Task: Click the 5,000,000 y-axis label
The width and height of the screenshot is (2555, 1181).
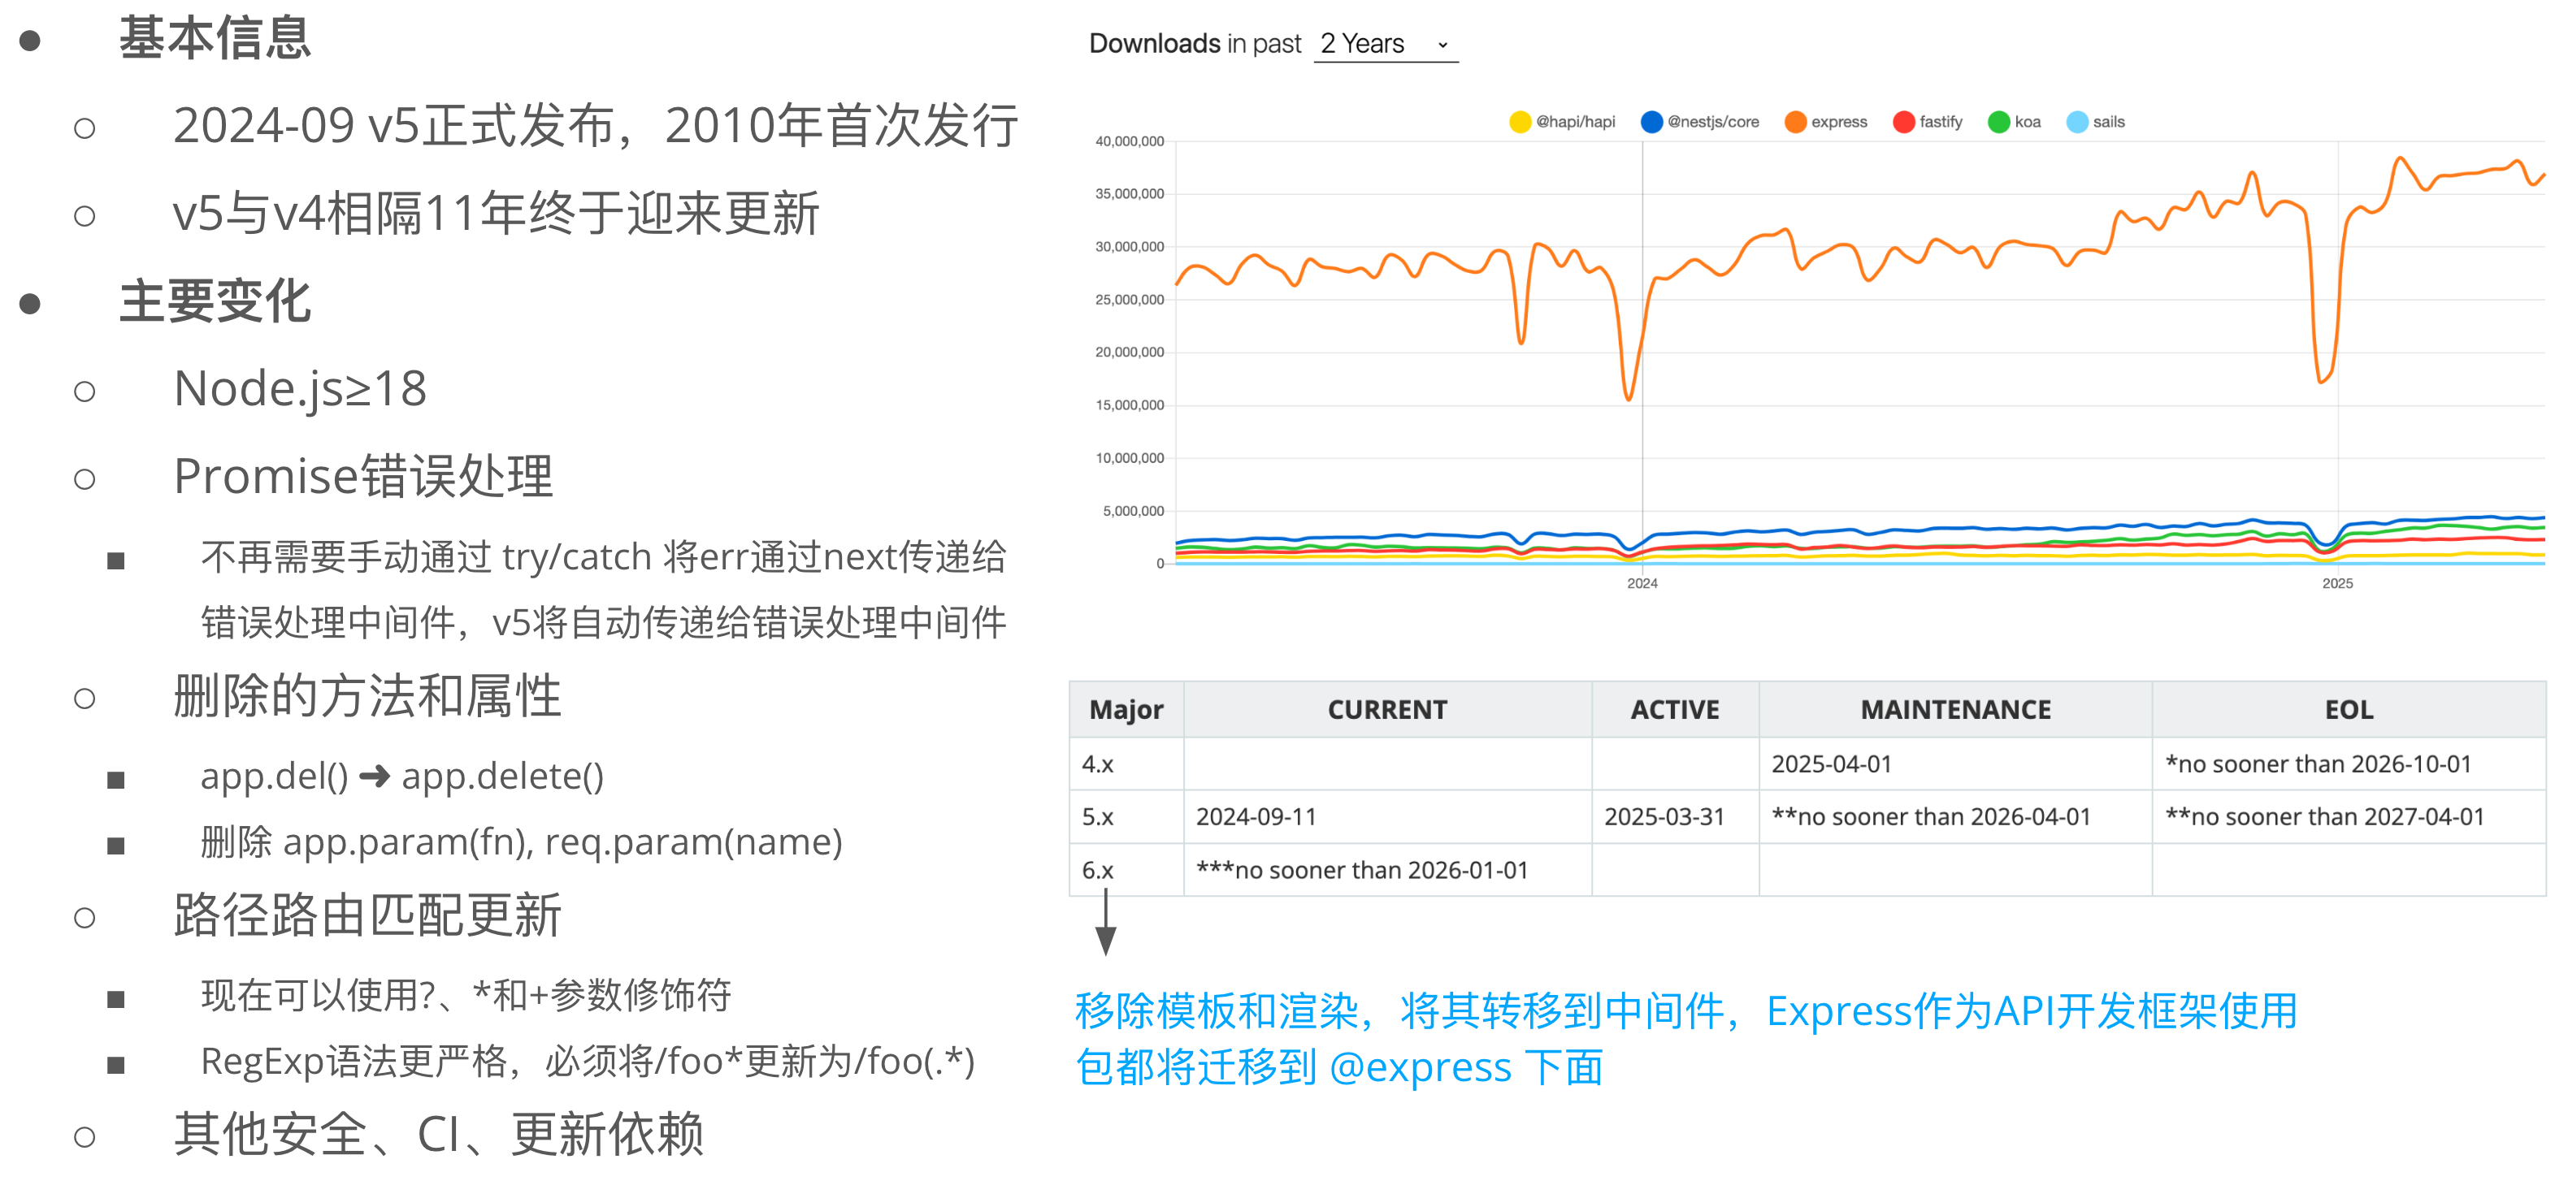Action: pyautogui.click(x=1133, y=512)
